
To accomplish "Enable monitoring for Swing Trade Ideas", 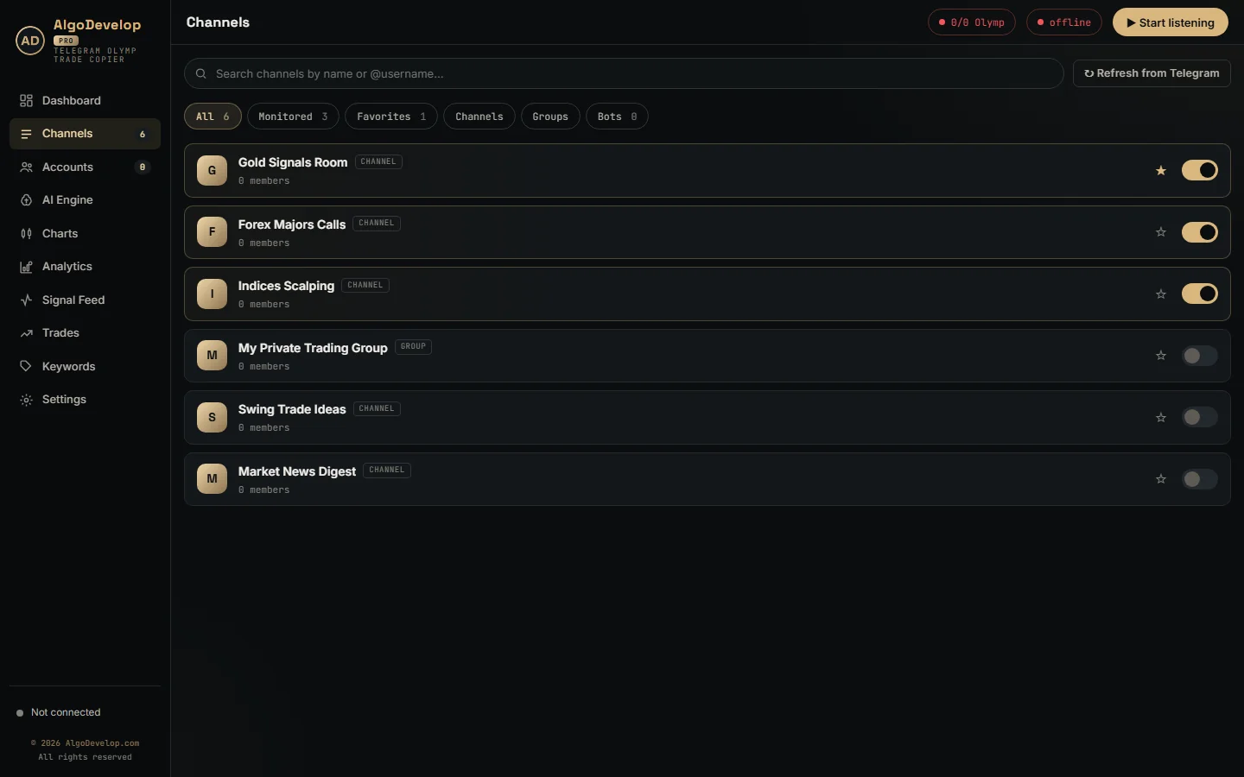I will coord(1199,418).
